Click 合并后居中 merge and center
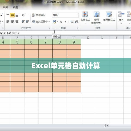 click(x=40, y=22)
